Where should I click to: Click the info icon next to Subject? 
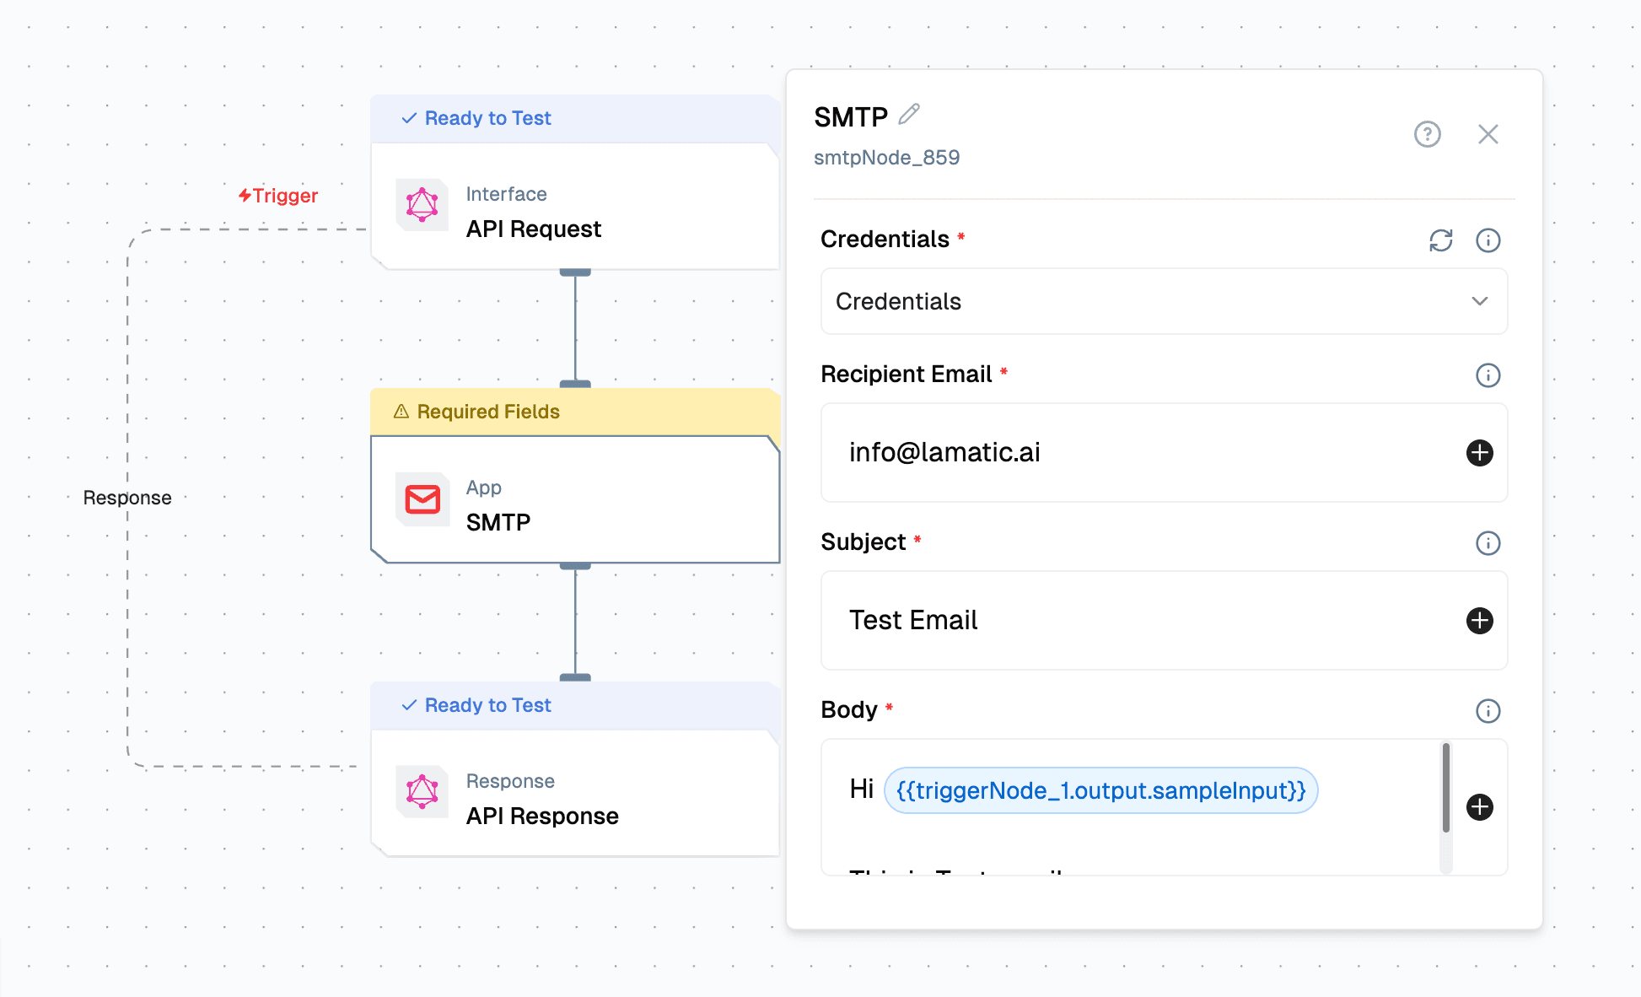[x=1488, y=543]
